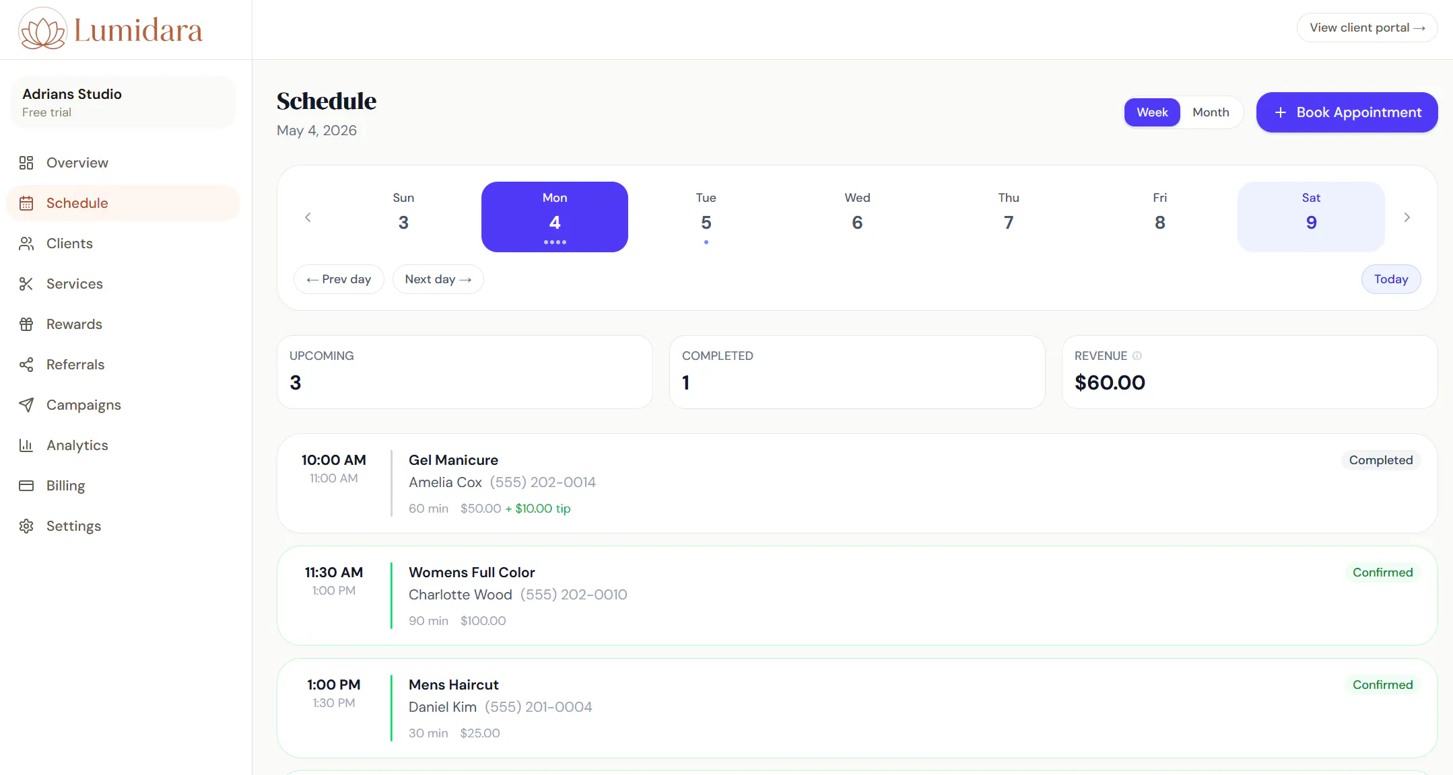Select Thursday 7 in the week strip
Viewport: 1453px width, 775px height.
pyautogui.click(x=1009, y=217)
